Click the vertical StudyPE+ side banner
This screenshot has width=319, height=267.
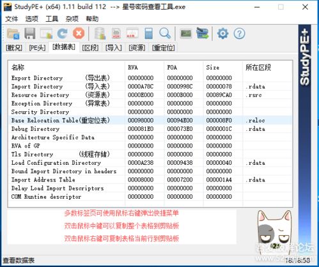(x=304, y=139)
